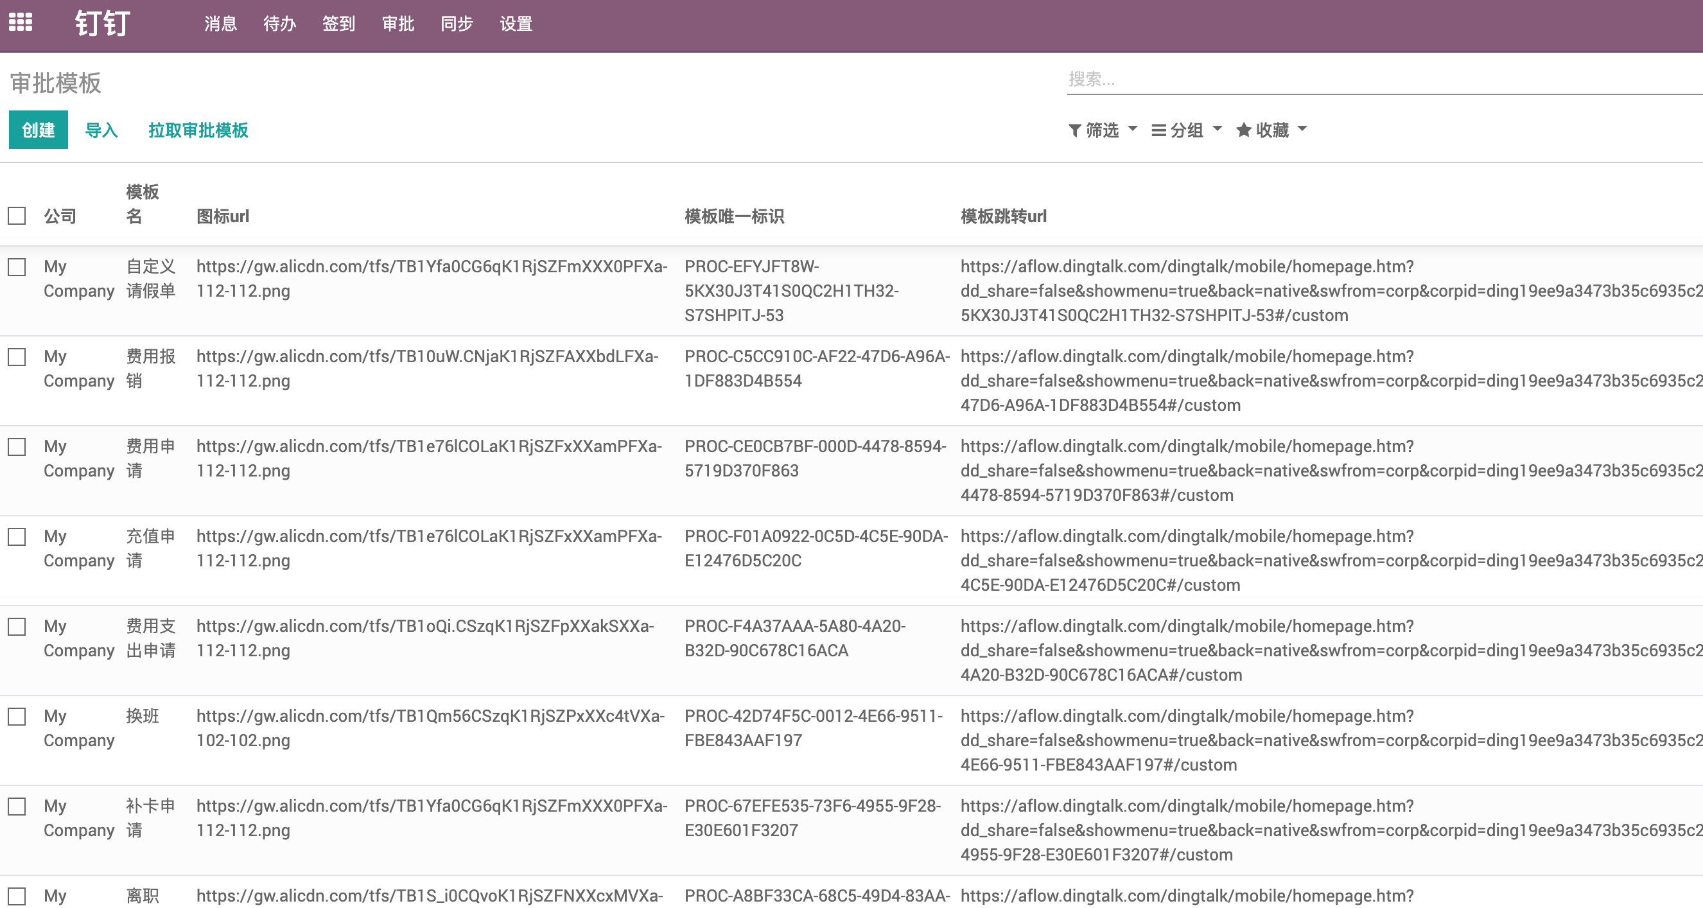This screenshot has height=908, width=1703.
Task: Expand the 筛选 filter dropdown
Action: click(x=1103, y=130)
